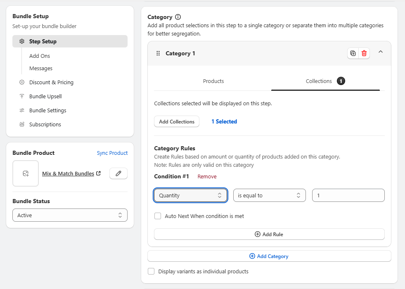Enable Auto Next When condition is met

[158, 216]
